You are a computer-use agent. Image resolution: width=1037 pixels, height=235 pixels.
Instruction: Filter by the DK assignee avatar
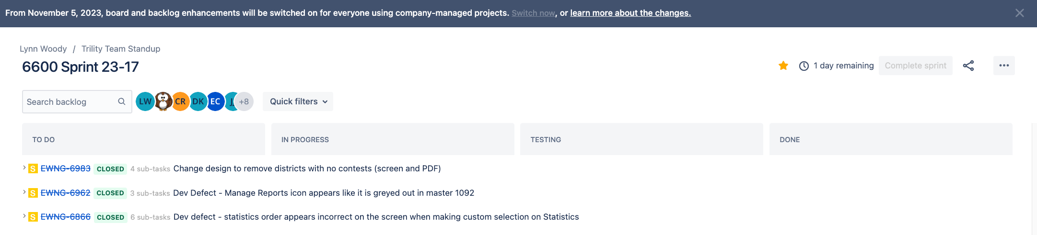(198, 101)
